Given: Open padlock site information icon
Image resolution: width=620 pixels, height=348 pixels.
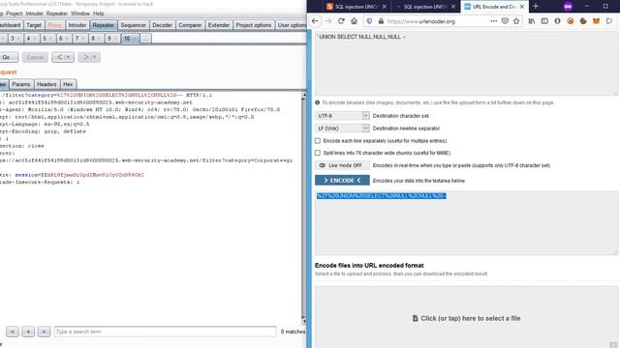Looking at the screenshot, I should coord(381,21).
